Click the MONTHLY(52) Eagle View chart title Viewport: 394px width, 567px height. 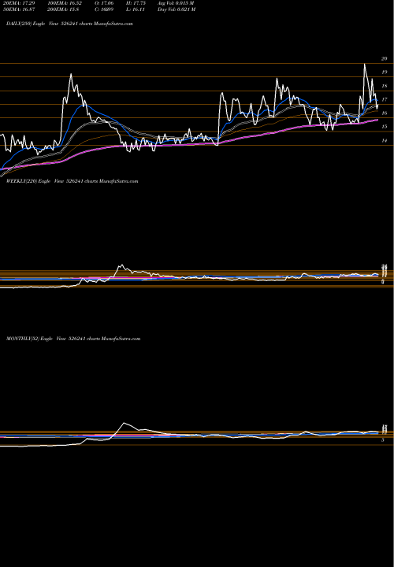click(73, 339)
